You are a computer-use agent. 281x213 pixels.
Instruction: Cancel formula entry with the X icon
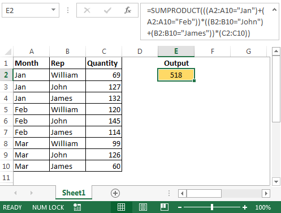tap(87, 10)
